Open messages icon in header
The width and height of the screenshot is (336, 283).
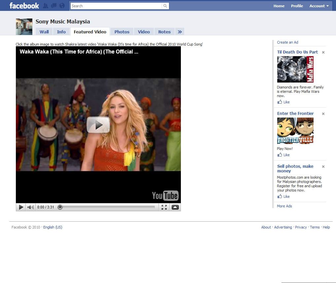53,6
